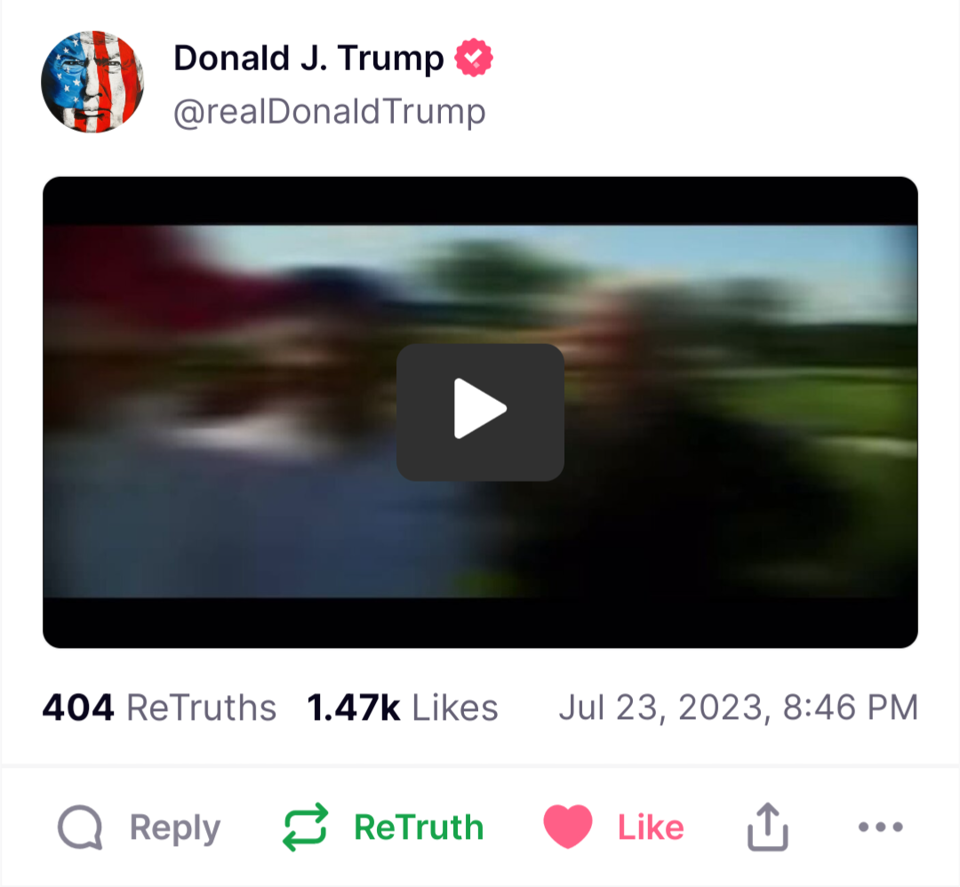Click the Reply text label
This screenshot has width=960, height=887.
pos(175,828)
